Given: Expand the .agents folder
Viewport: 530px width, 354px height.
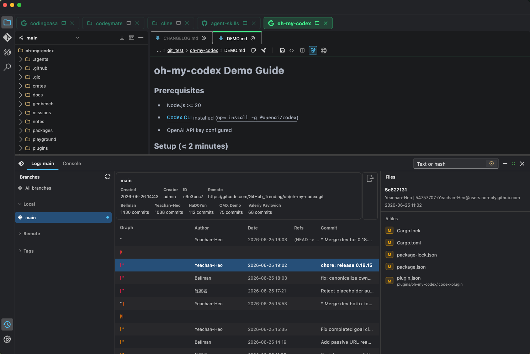Looking at the screenshot, I should [x=21, y=59].
